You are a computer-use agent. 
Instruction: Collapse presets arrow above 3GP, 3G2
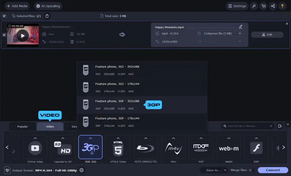pyautogui.click(x=90, y=138)
